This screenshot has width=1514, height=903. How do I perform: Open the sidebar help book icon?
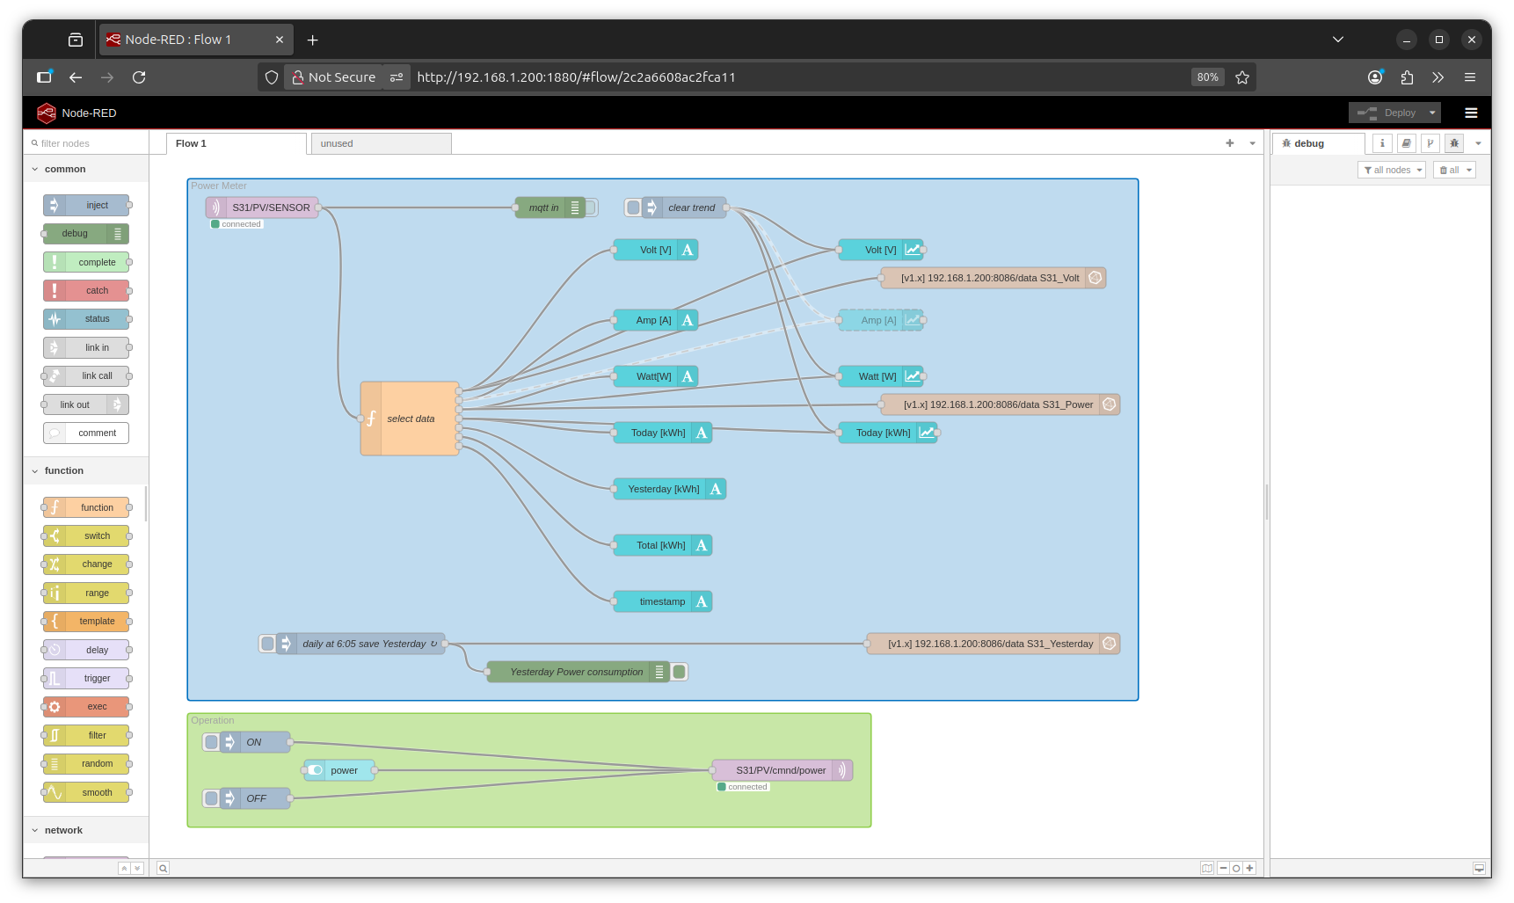coord(1406,143)
